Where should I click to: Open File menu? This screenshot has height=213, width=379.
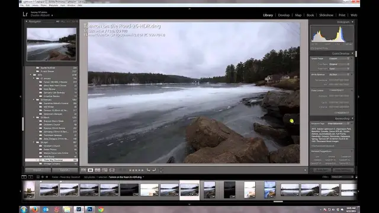click(22, 5)
